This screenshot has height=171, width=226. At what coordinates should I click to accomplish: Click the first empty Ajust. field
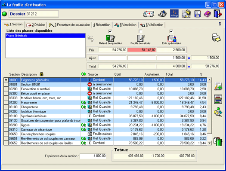tap(112, 58)
